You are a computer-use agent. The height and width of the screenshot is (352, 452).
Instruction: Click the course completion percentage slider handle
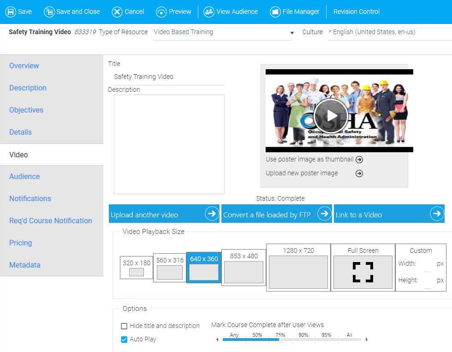click(x=280, y=340)
